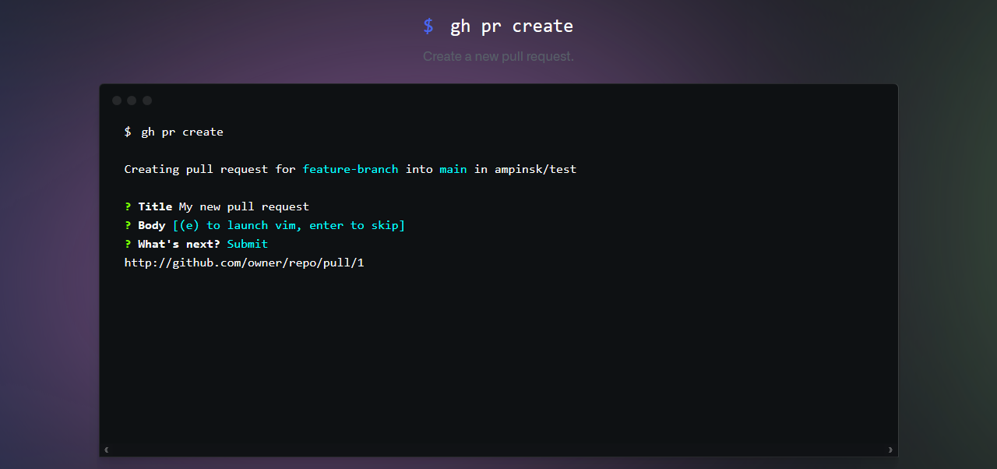This screenshot has height=469, width=997.
Task: Select the Submit answer text
Action: pyautogui.click(x=247, y=244)
